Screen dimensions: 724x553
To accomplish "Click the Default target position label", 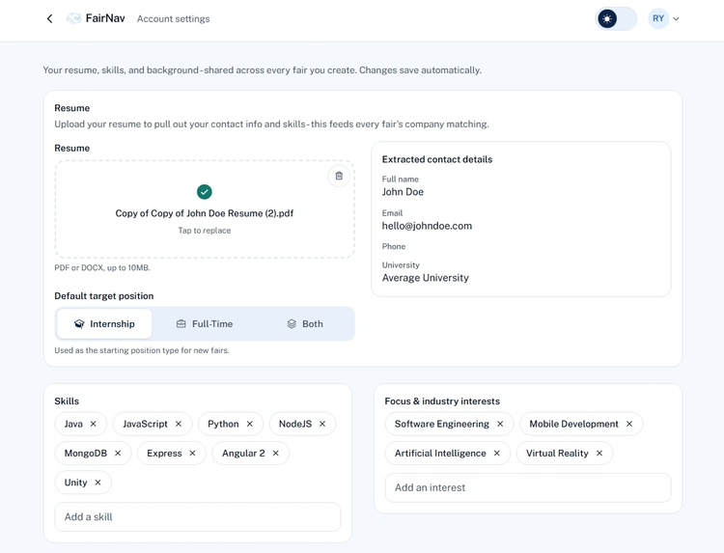I will [104, 296].
